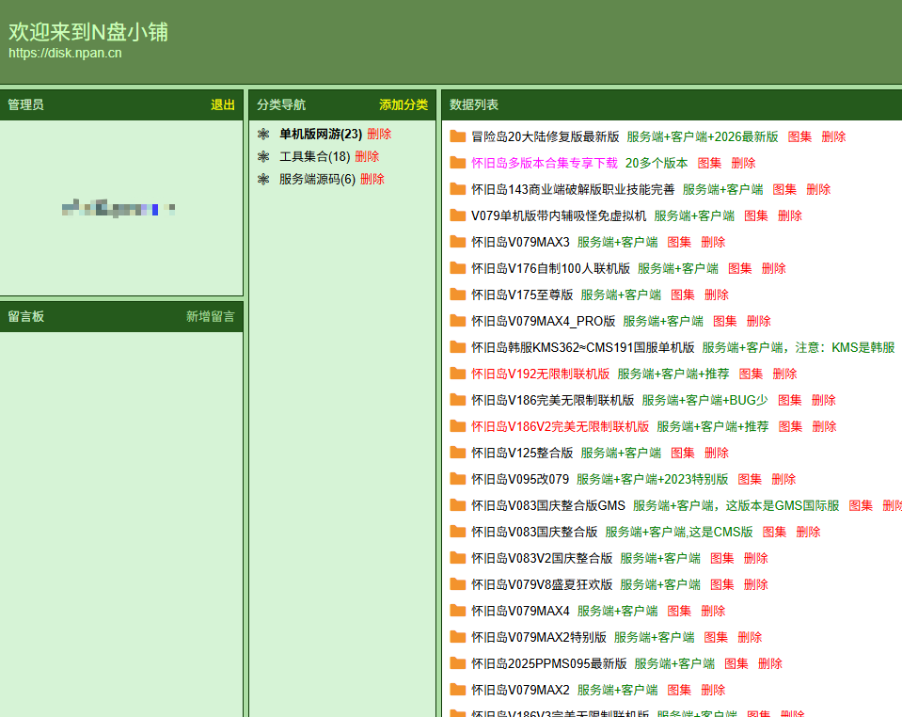Open 怀旧岛多版本合集专享下载 entry
902x717 pixels.
(x=545, y=163)
